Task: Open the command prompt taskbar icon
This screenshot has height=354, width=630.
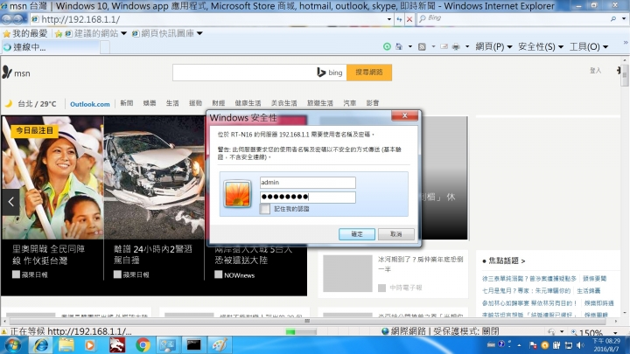Action: [193, 345]
